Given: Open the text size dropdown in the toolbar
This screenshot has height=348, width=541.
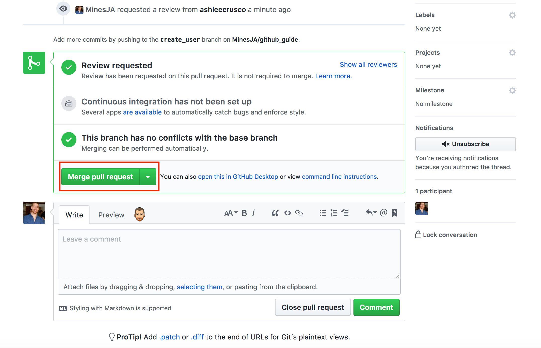Looking at the screenshot, I should [x=230, y=213].
